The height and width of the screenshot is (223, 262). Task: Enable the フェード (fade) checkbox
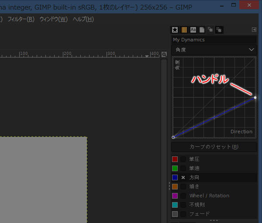(183, 214)
